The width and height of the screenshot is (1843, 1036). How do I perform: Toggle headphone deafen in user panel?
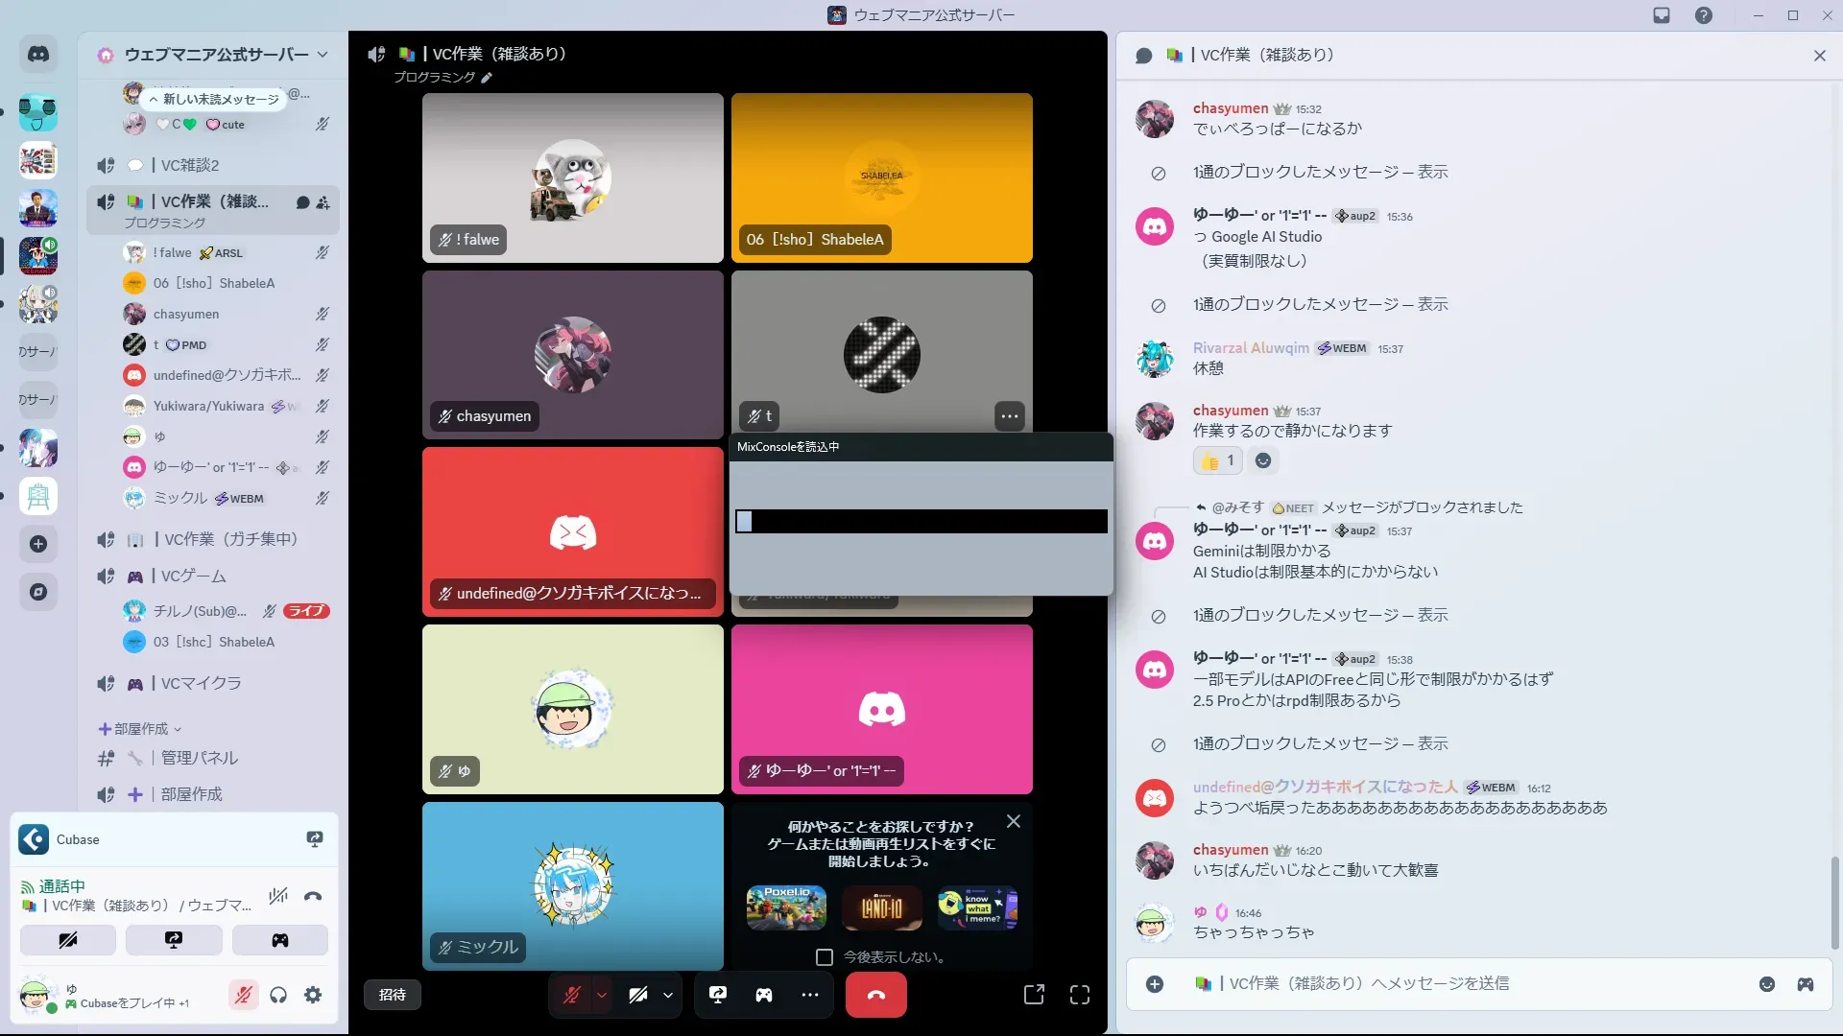[x=278, y=995]
